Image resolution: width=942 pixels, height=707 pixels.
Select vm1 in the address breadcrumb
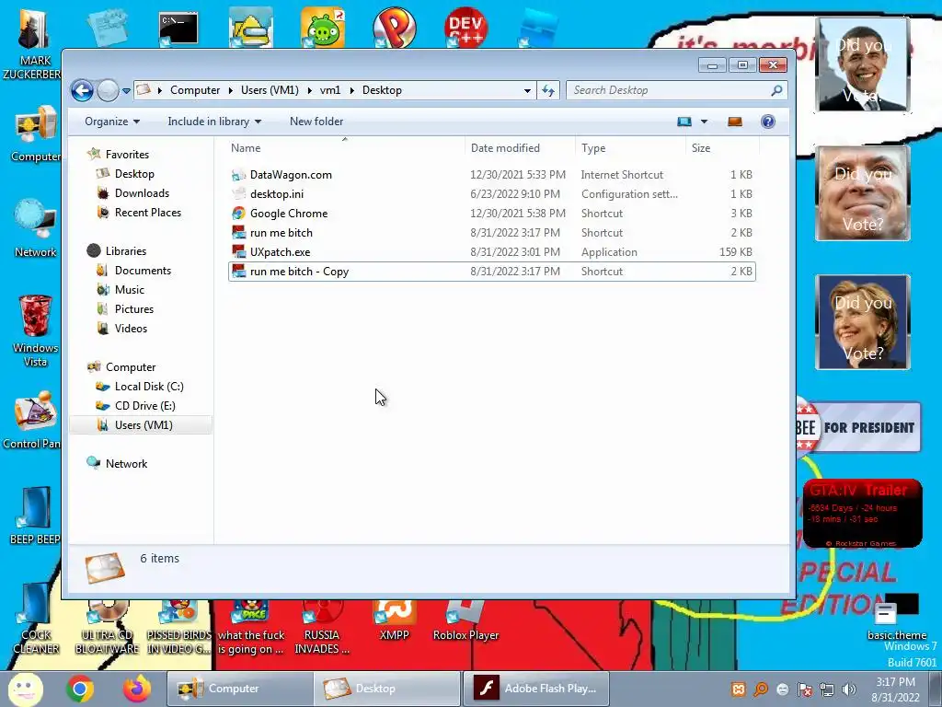[x=330, y=90]
